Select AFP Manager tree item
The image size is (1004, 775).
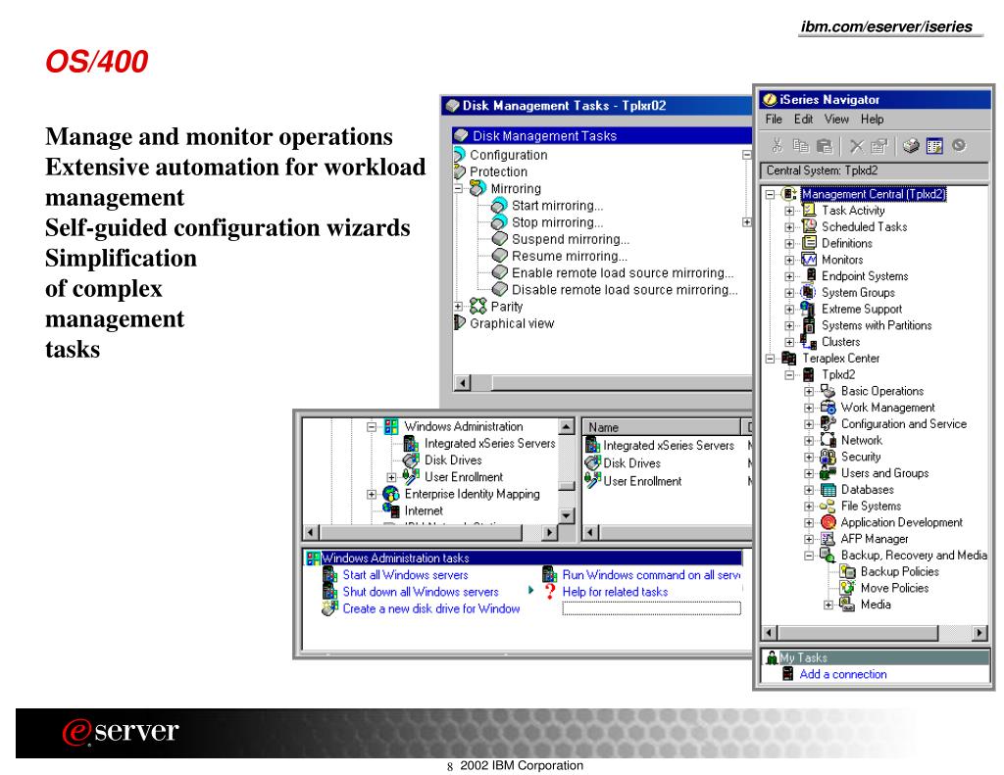[874, 539]
